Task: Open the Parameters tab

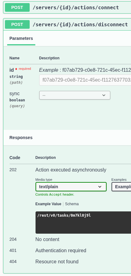Action: point(21,38)
